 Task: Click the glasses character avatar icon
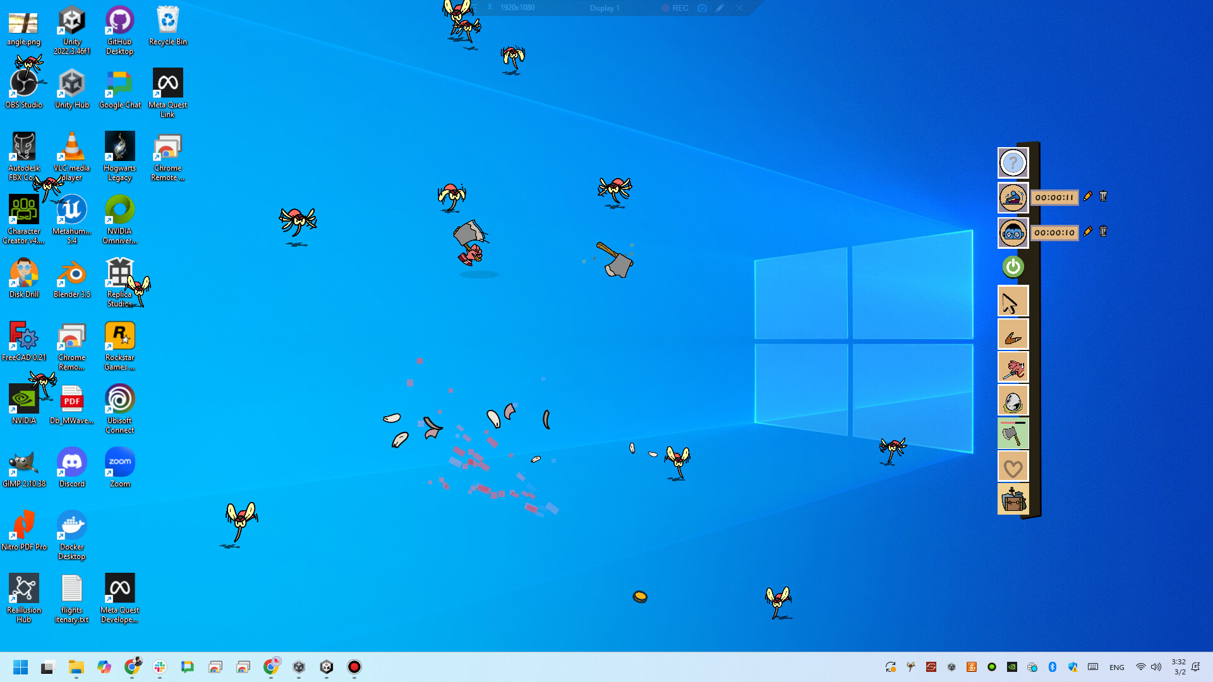click(1012, 232)
